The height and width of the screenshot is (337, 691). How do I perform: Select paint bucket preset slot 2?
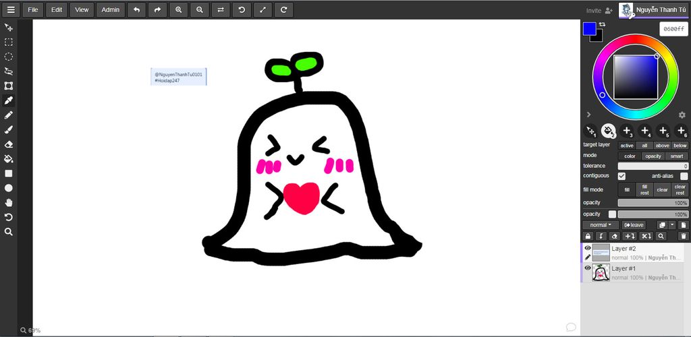point(609,131)
